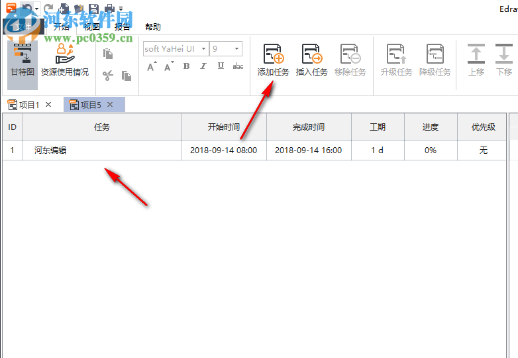This screenshot has width=518, height=358.
Task: Save the project with floppy icon
Action: click(x=94, y=9)
